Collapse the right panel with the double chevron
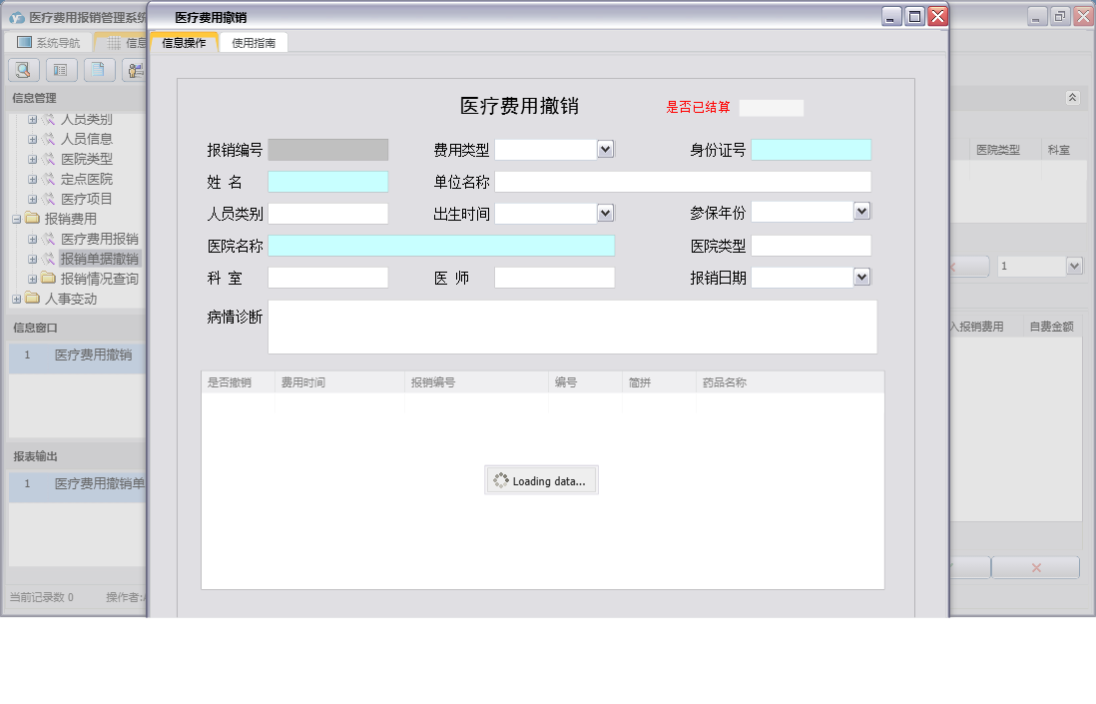The image size is (1096, 704). (x=1073, y=98)
